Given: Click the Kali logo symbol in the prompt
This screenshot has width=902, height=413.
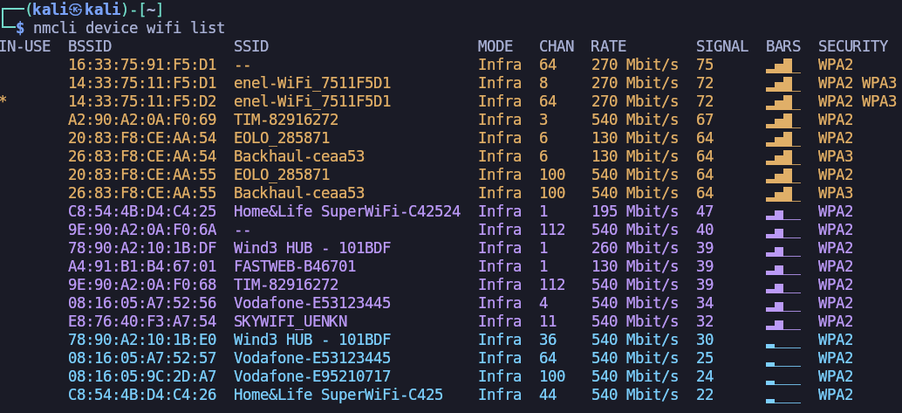Looking at the screenshot, I should pyautogui.click(x=77, y=10).
